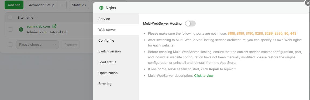Open the Please choose batch dropdown
Screen dimensions: 310x100
click(37, 45)
